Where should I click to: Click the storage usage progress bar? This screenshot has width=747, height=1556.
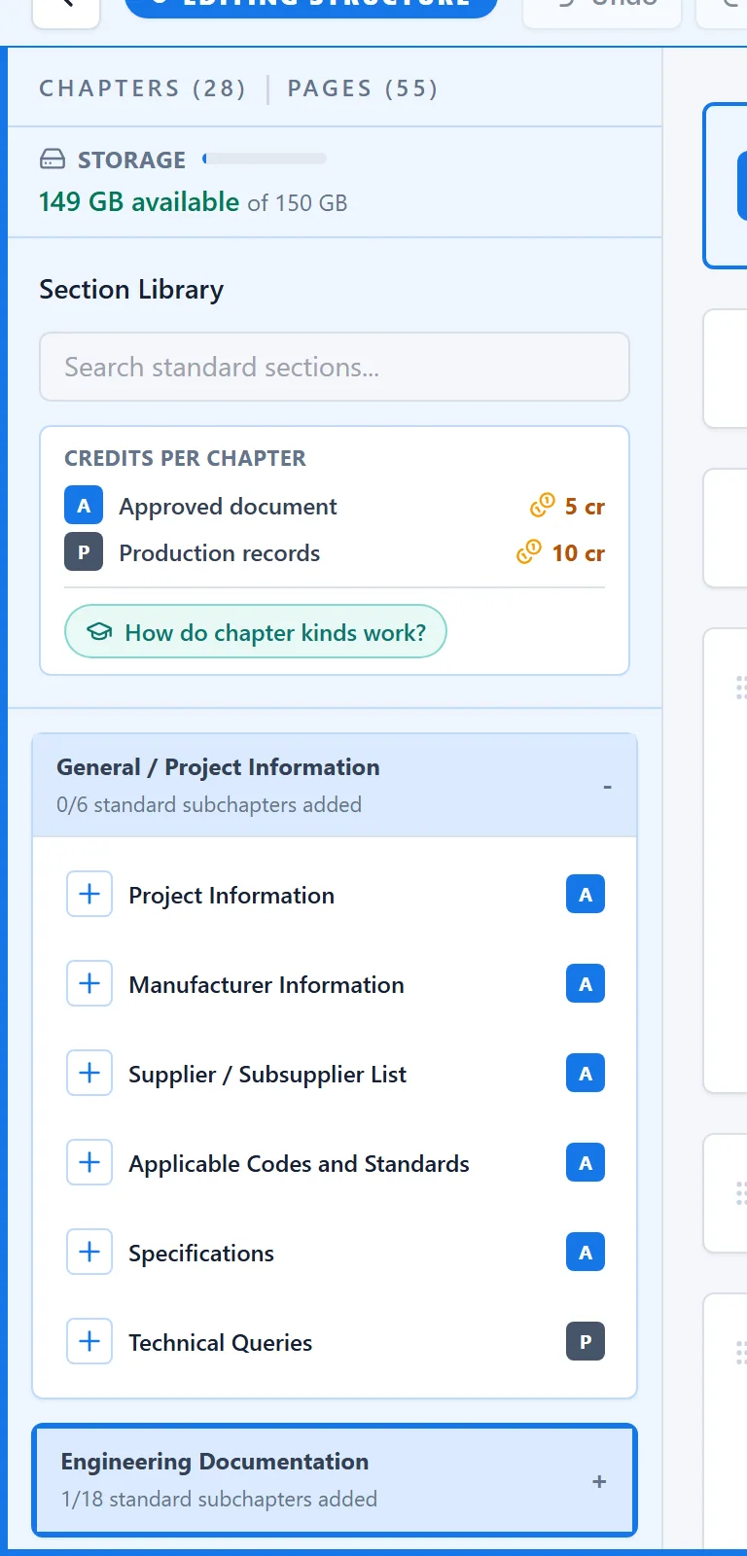pyautogui.click(x=265, y=159)
